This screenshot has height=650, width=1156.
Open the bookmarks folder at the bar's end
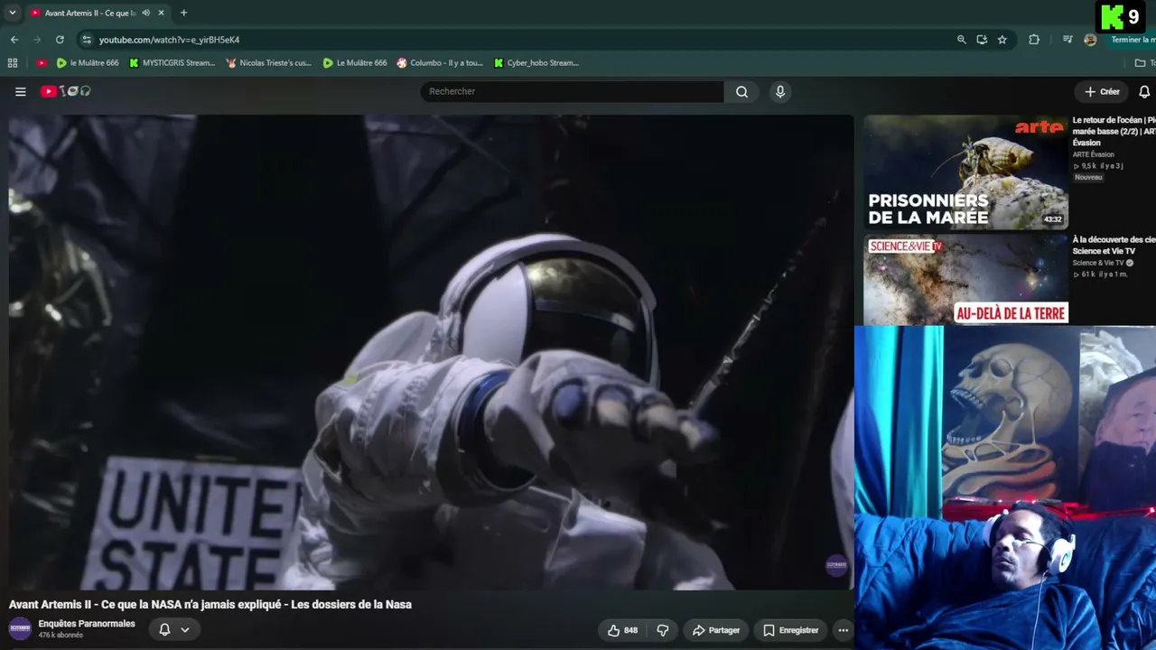tap(1143, 63)
